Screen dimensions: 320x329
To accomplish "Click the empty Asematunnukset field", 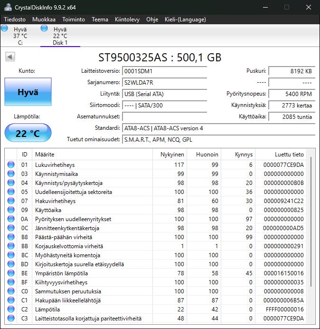I will [164, 116].
